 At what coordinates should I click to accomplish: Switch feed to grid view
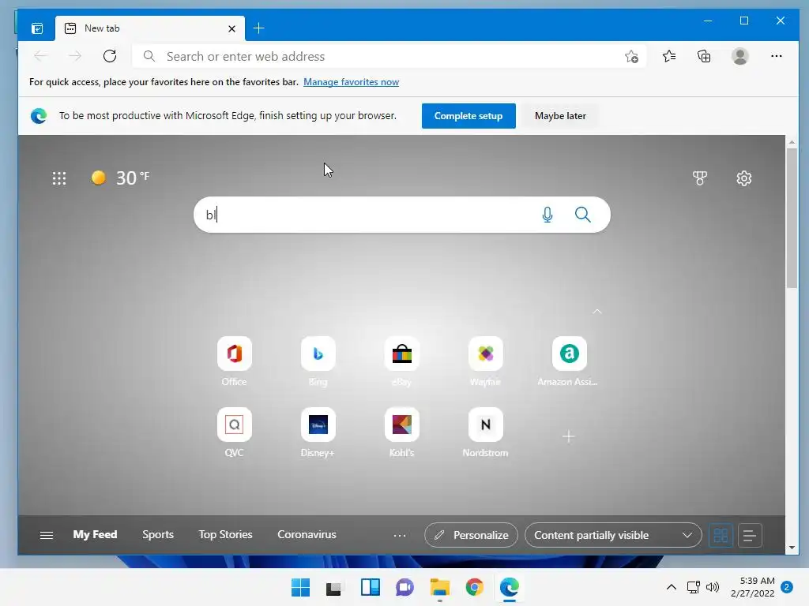point(721,536)
